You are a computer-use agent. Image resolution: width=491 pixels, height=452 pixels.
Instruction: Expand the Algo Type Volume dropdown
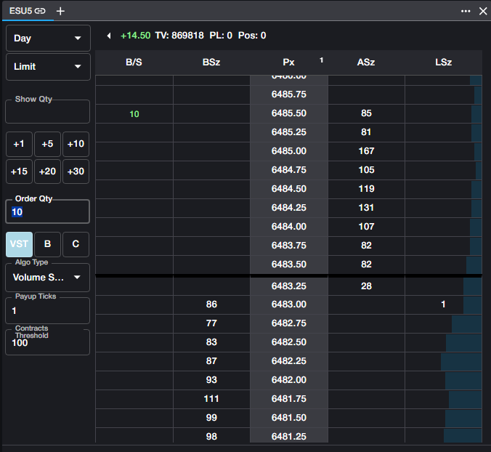pyautogui.click(x=48, y=277)
